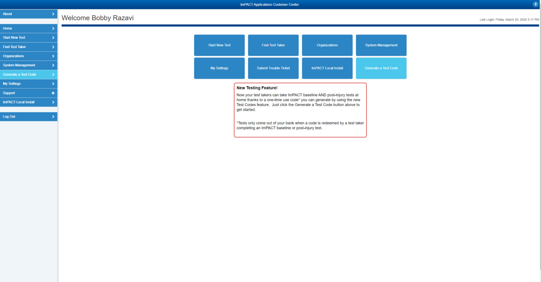This screenshot has height=282, width=541.
Task: Click arrow beside ImPACT Local Install sidebar item
Action: pos(53,102)
